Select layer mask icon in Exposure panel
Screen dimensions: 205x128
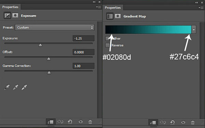click(x=15, y=15)
